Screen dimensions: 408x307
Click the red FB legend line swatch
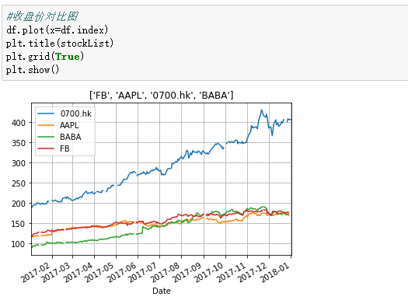click(46, 148)
